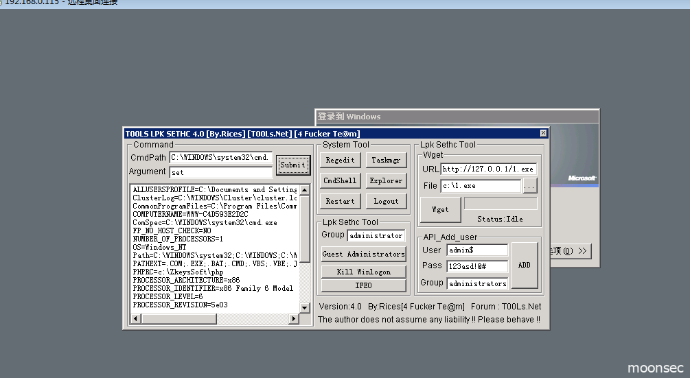Focus the Wget URL input field

[488, 169]
